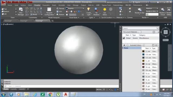The width and height of the screenshot is (173, 97).
Task: Click the Join viewports button
Action: pos(59,11)
